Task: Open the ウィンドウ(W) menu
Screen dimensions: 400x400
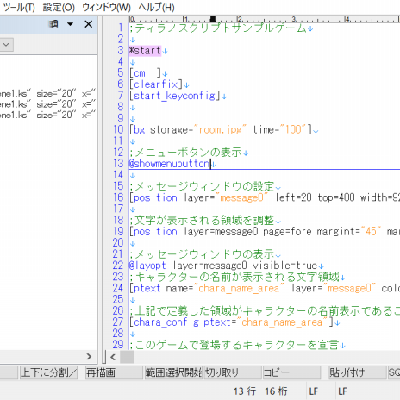Action: point(107,7)
